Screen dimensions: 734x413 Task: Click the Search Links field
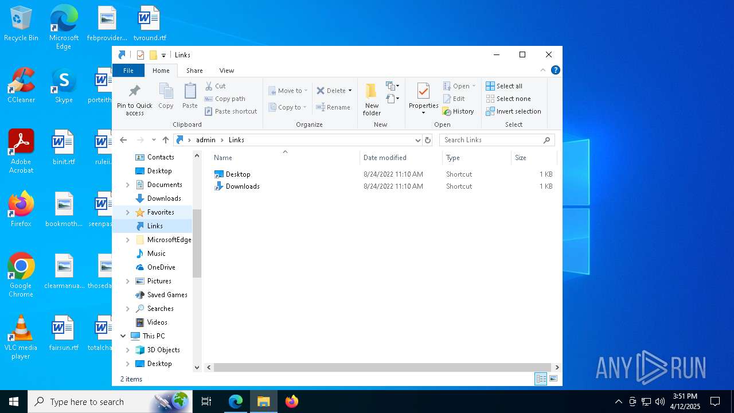497,140
